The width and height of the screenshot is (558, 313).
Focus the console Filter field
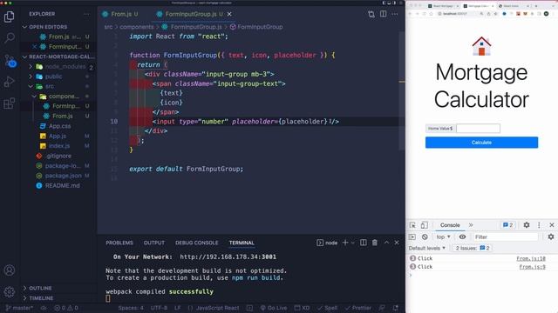506,236
